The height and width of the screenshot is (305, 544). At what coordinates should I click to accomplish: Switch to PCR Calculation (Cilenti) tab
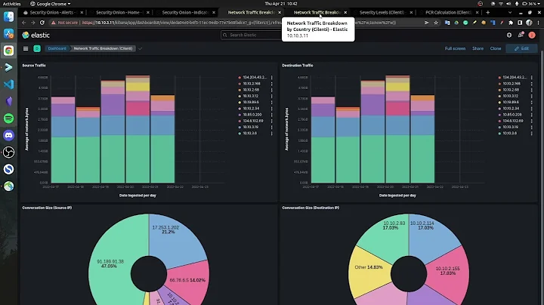[x=448, y=12]
